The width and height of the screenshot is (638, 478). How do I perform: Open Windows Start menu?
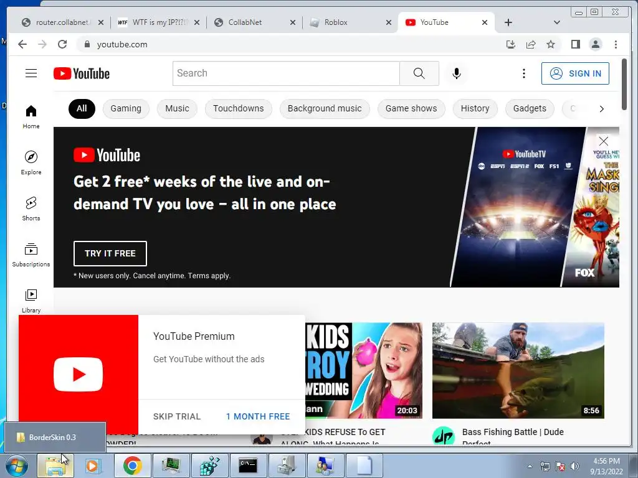click(16, 466)
